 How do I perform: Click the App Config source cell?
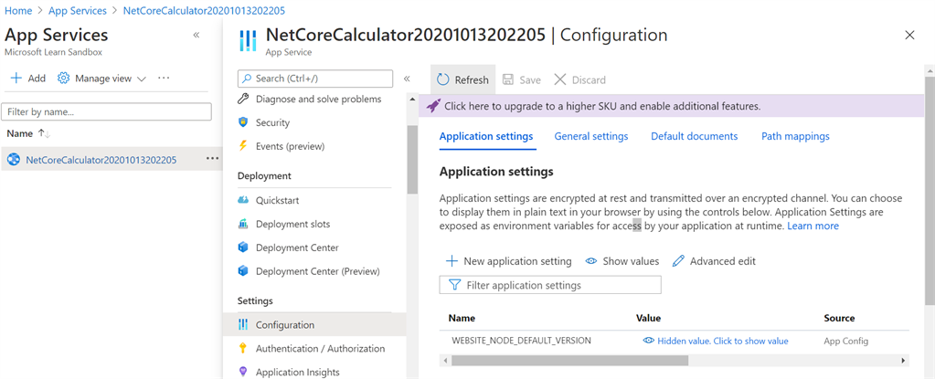pos(845,341)
